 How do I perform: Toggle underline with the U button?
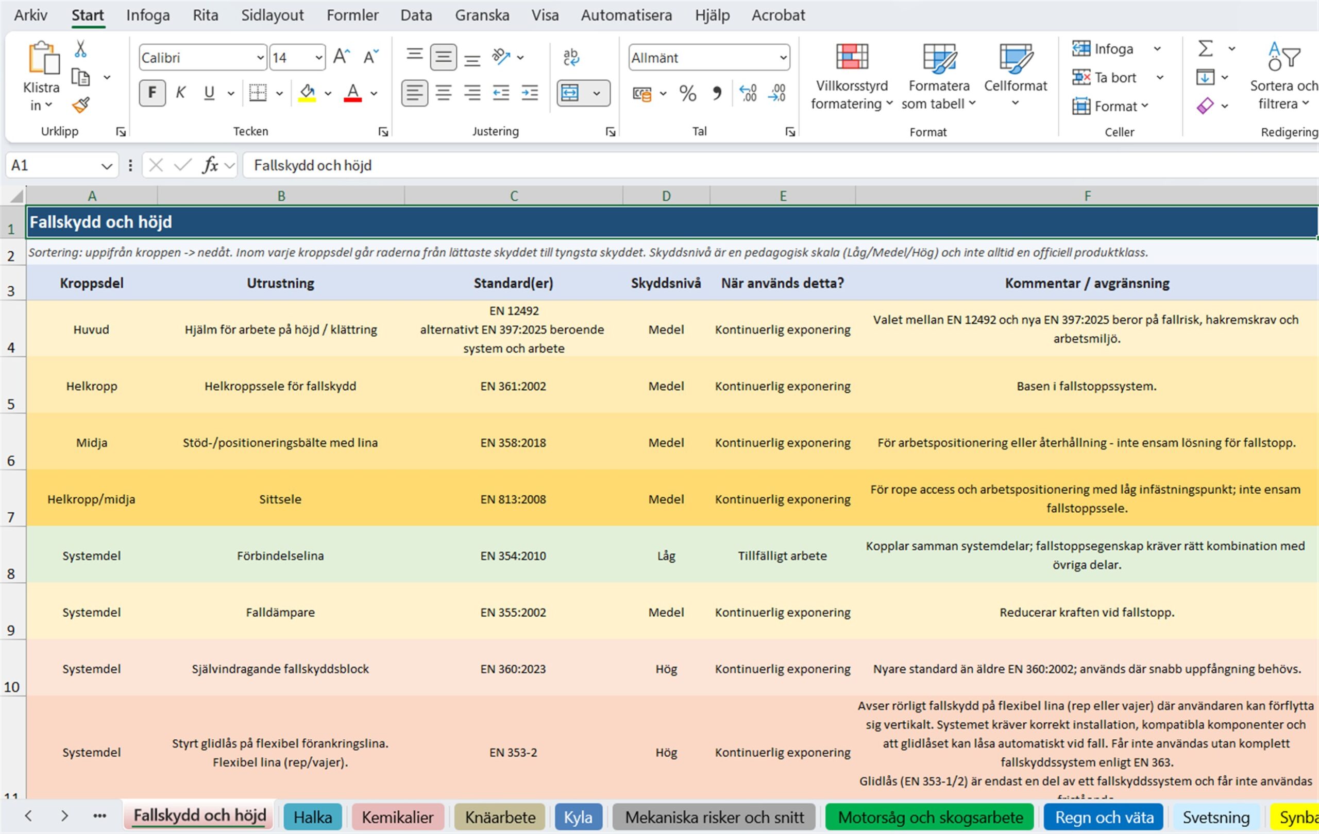209,93
